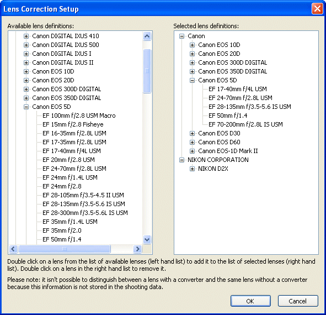Select EF 50mm f/1.4 in available list
The image size is (326, 315).
[x=62, y=239]
